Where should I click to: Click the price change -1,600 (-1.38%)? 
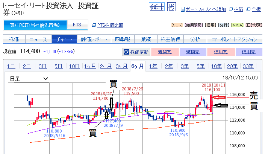(59, 52)
